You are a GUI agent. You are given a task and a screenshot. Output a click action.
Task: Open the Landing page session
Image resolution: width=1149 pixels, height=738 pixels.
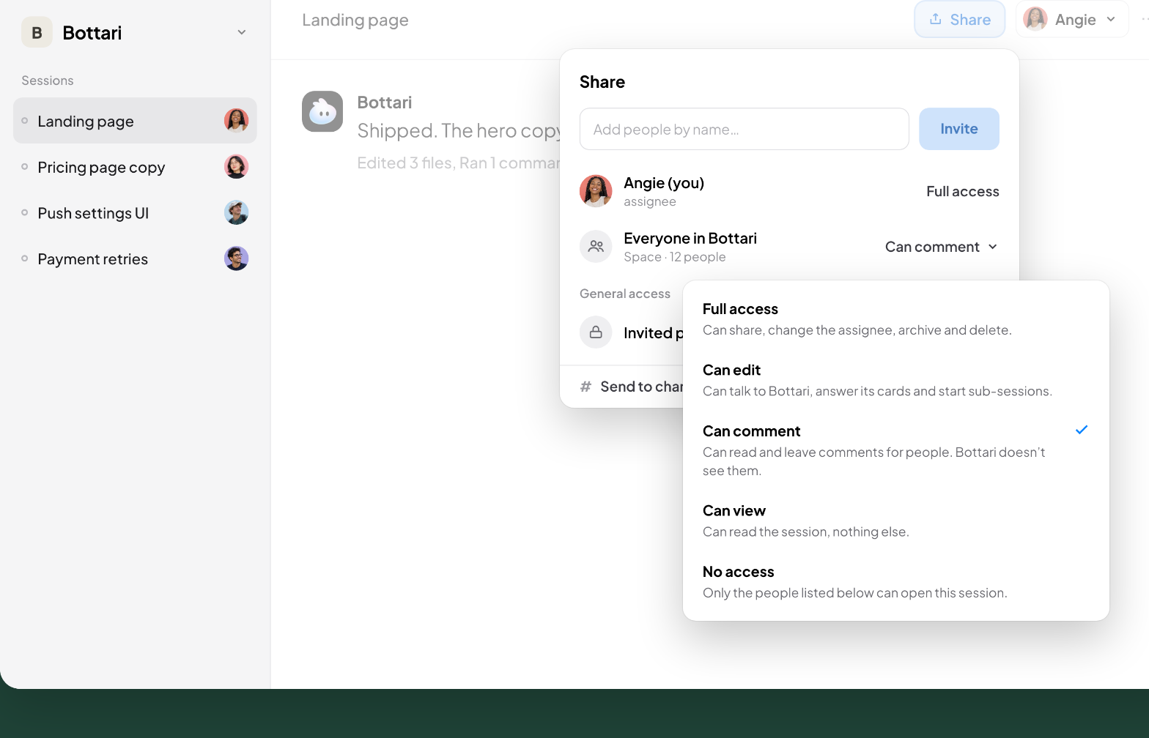(135, 121)
